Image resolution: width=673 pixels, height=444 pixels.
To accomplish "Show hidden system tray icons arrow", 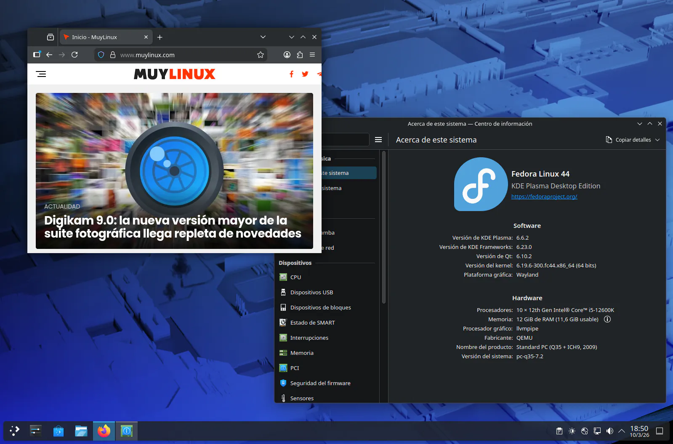I will (621, 431).
